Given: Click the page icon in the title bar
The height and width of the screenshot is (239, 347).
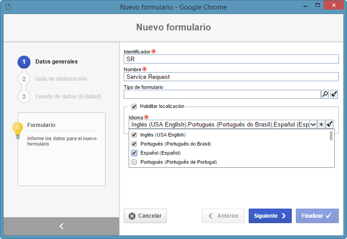Looking at the screenshot, I should click(8, 7).
